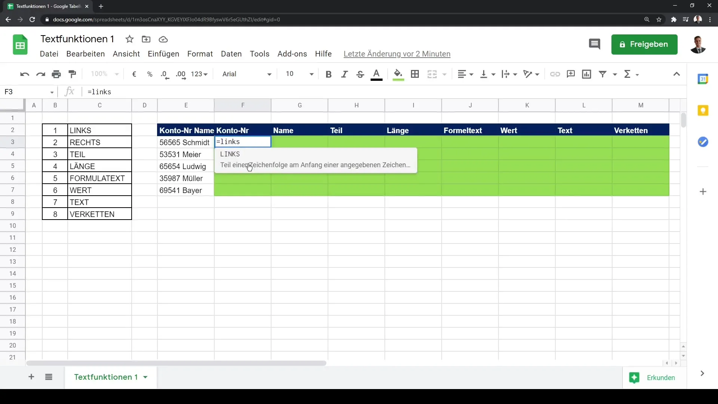
Task: Click the name box showing F3
Action: click(29, 92)
